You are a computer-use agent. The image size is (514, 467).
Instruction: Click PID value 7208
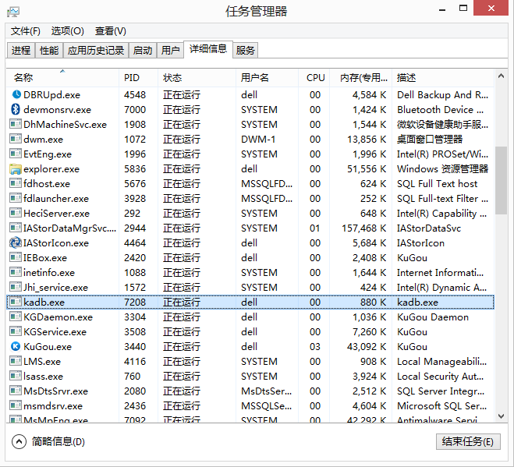(x=135, y=302)
